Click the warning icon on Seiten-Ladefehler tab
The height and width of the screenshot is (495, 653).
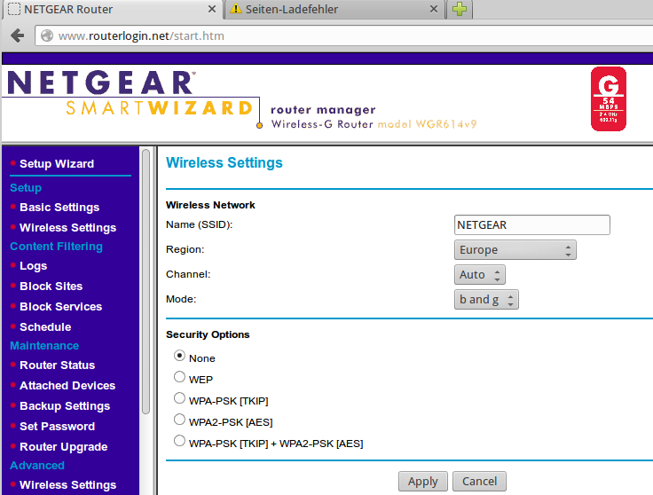point(236,9)
